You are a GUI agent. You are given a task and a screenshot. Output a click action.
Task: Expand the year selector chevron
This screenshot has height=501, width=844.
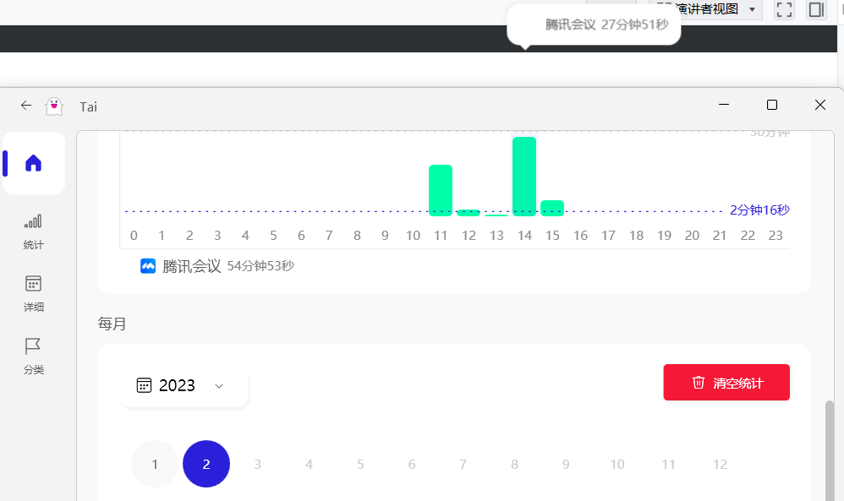point(219,386)
